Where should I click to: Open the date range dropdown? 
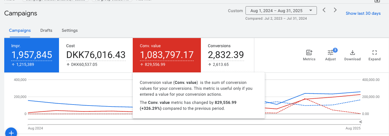tap(281, 10)
